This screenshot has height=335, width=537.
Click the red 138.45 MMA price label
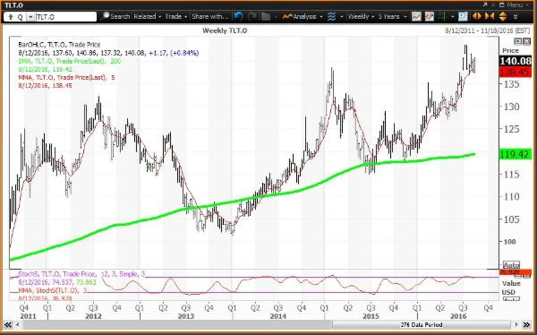point(516,71)
